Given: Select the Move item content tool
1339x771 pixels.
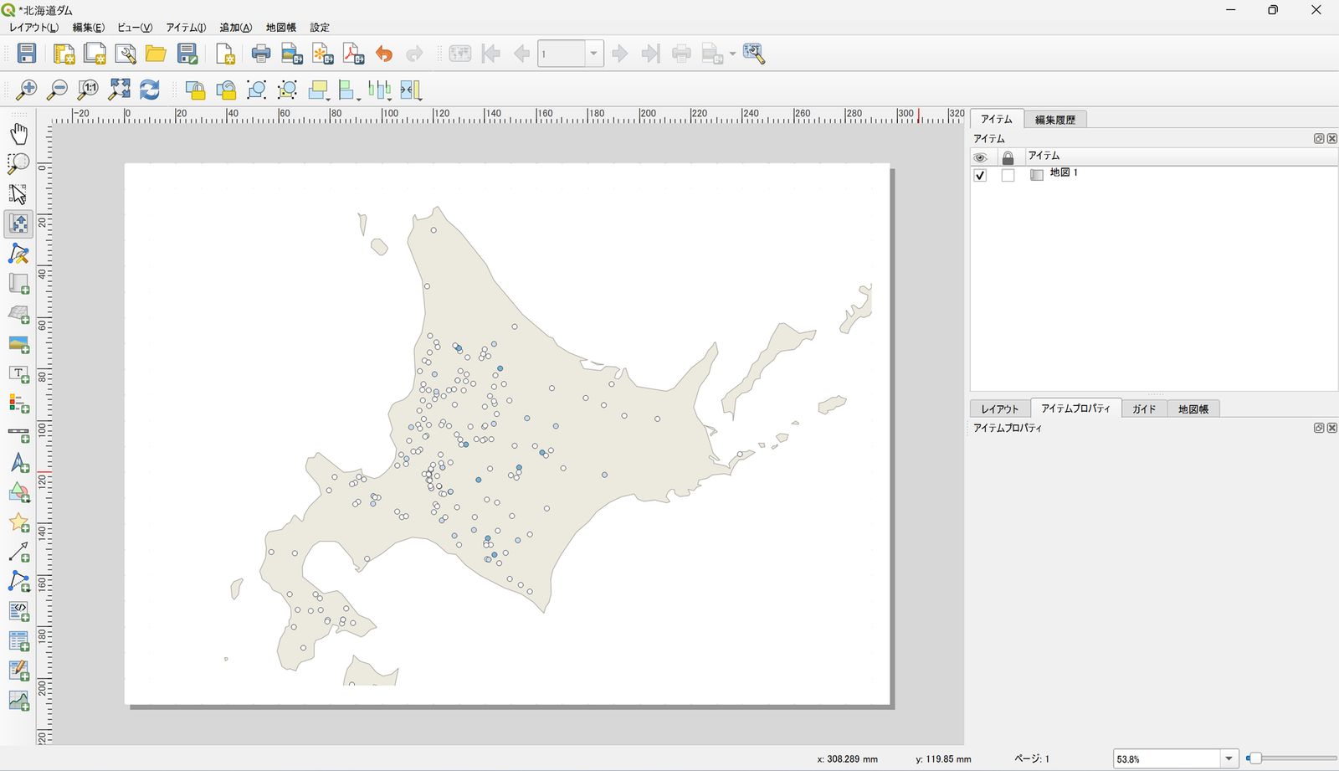Looking at the screenshot, I should pyautogui.click(x=18, y=224).
